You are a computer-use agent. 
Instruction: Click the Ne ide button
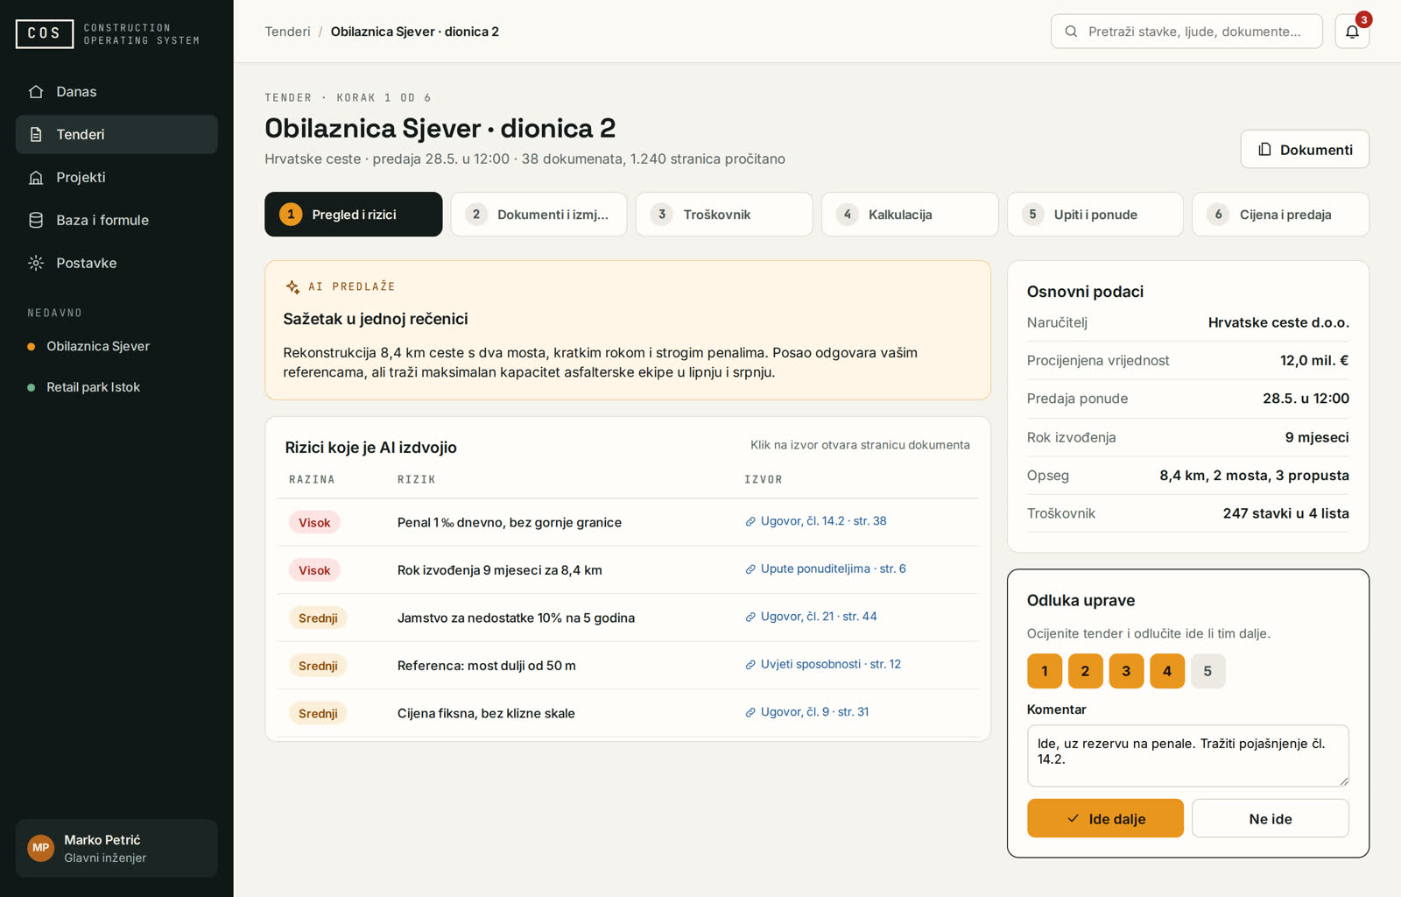click(x=1270, y=818)
